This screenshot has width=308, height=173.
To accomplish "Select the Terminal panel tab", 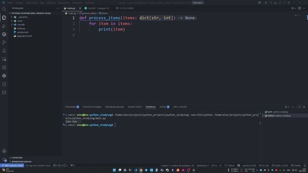I will (x=151, y=107).
